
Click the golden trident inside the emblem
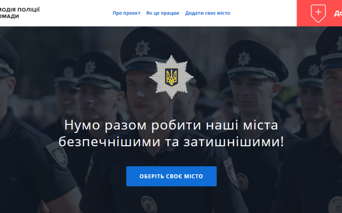point(171,77)
